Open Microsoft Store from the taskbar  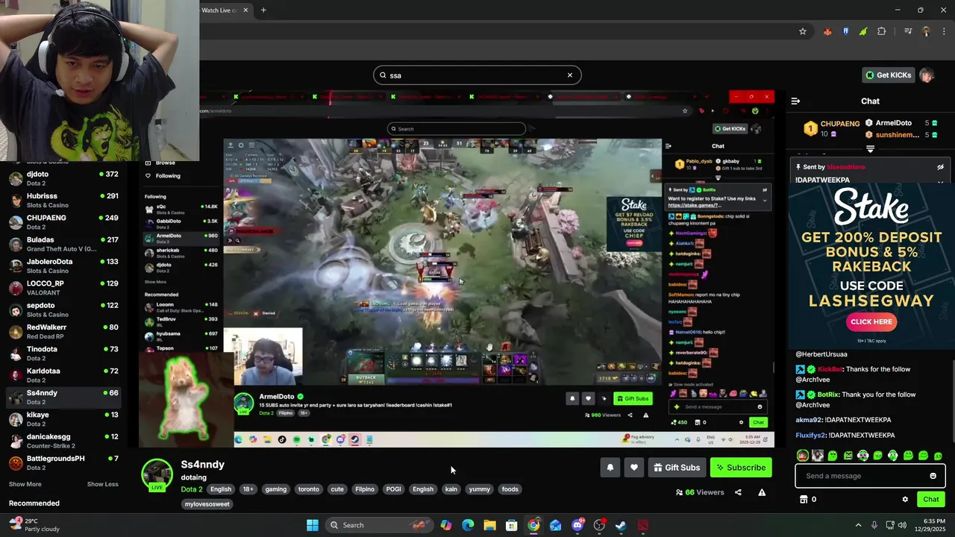click(512, 525)
